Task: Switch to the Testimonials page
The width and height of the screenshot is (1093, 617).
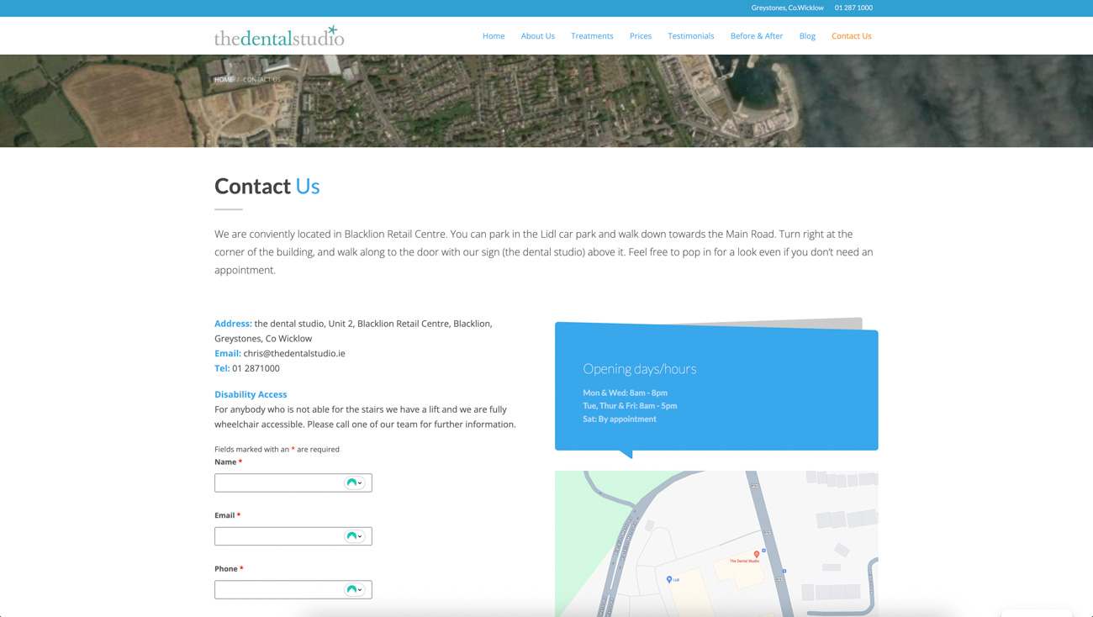Action: (690, 35)
